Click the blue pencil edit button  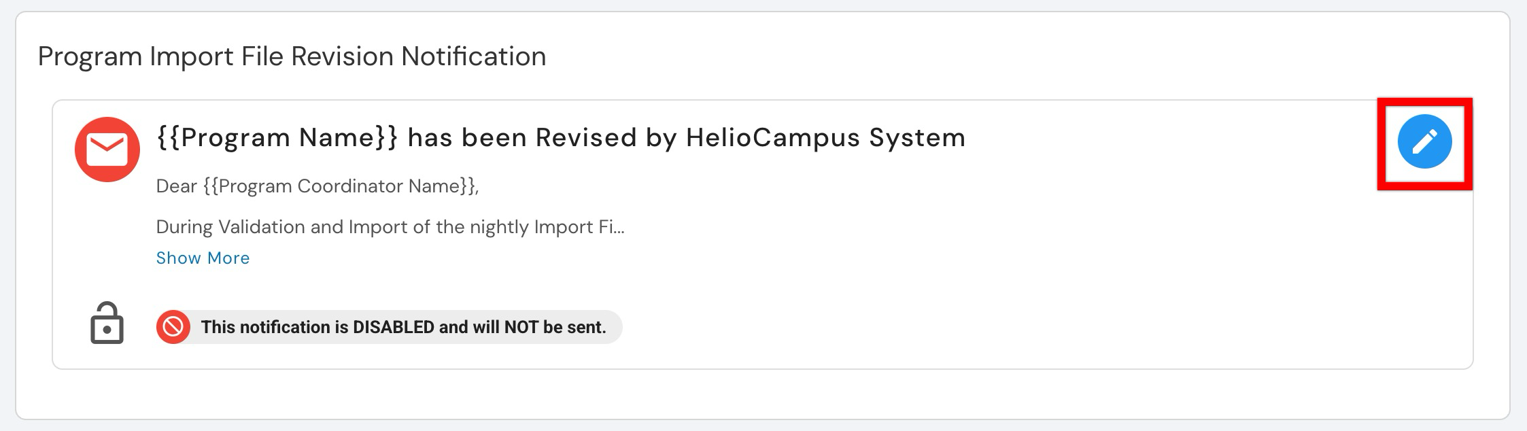click(1424, 141)
